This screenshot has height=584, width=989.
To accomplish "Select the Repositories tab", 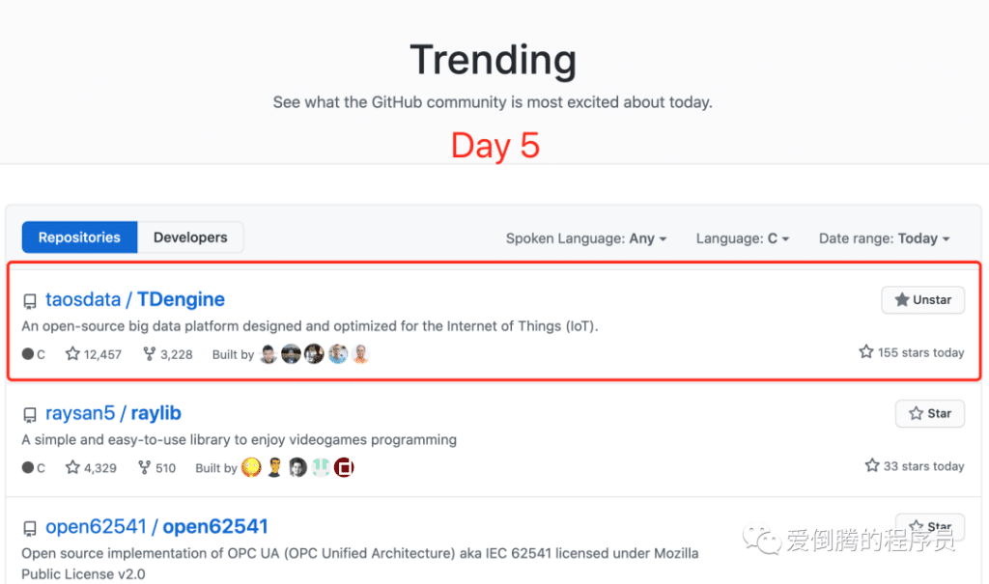I will tap(78, 236).
